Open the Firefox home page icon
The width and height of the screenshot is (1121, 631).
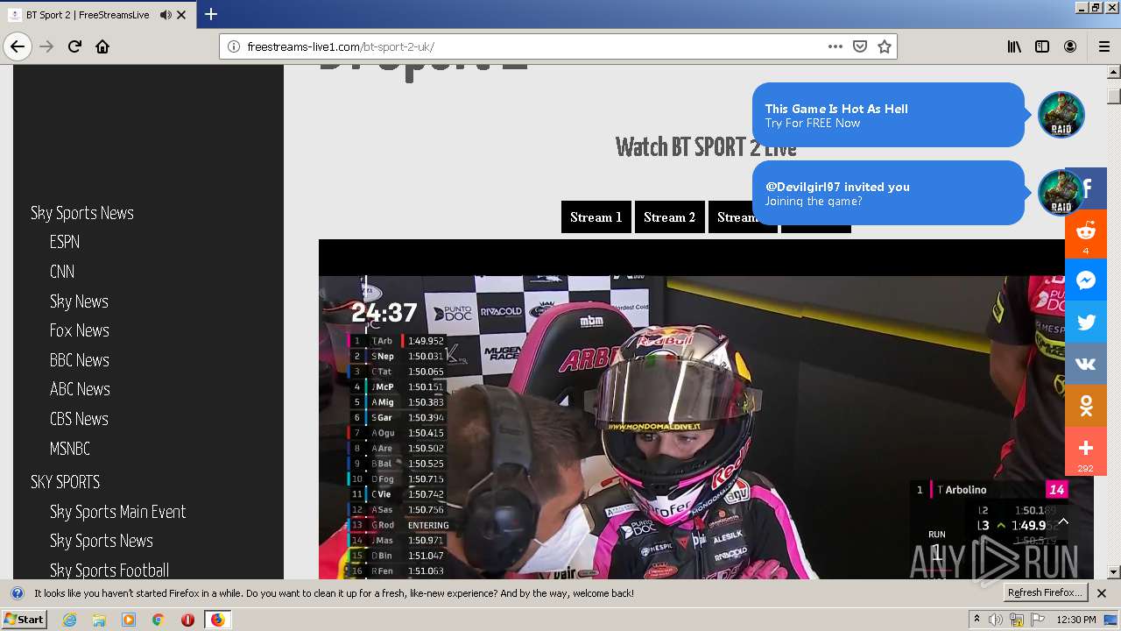coord(102,46)
